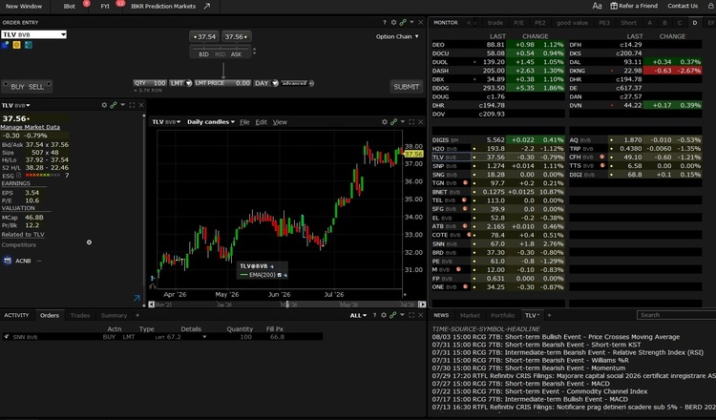Open TLV BVB symbol combo box

[x=33, y=34]
